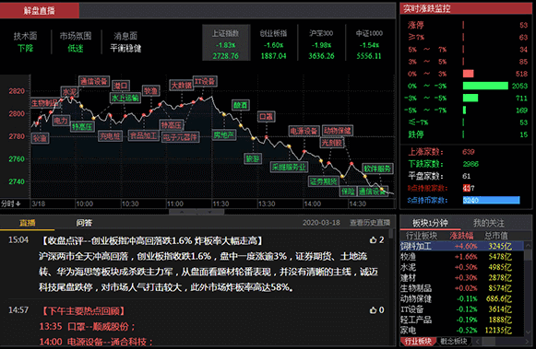
Task: Click left arrow on sector horizontal scrollbar
Action: pos(478,341)
